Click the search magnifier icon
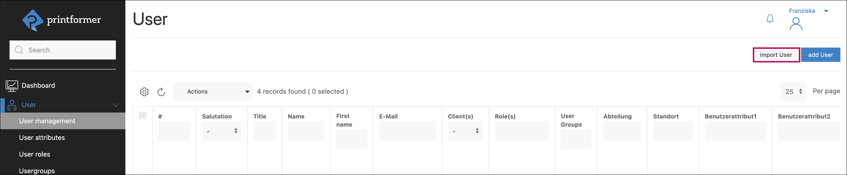The image size is (847, 175). pos(19,50)
